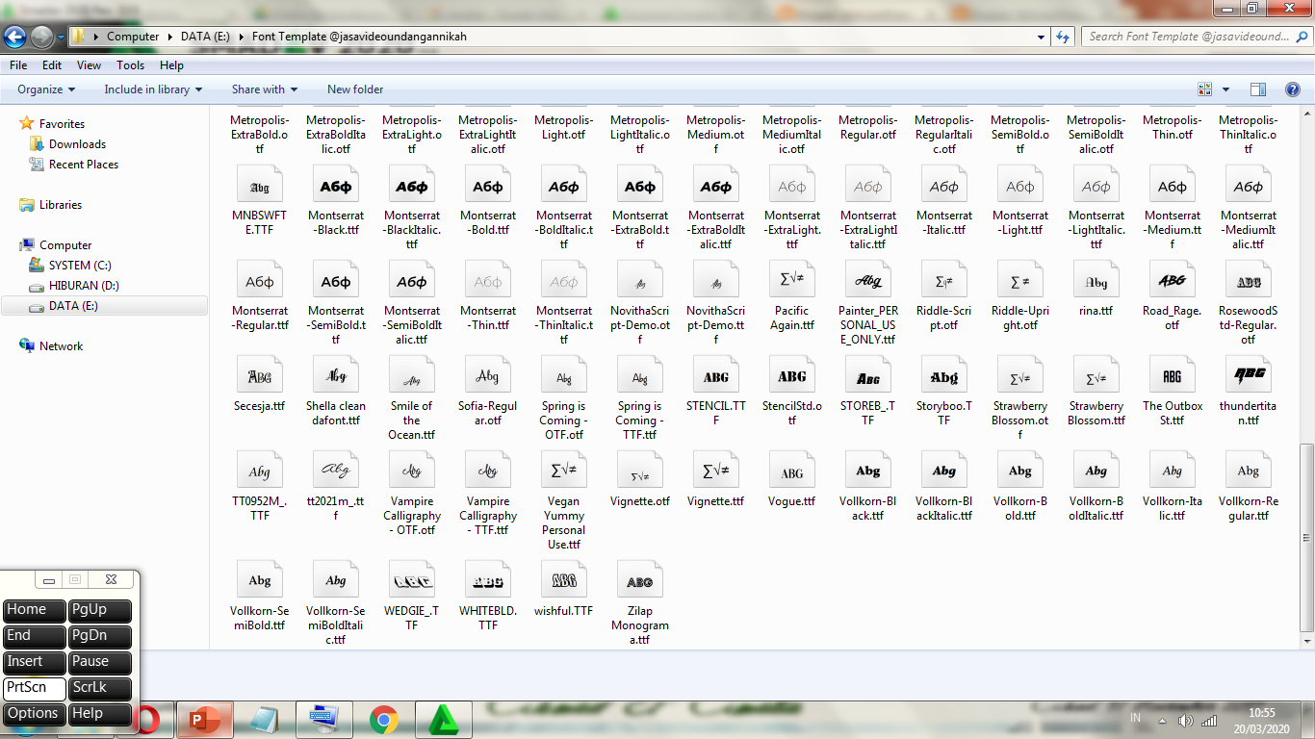Select the Vollkorn-Black.ttf font icon
The width and height of the screenshot is (1315, 739).
(x=868, y=471)
